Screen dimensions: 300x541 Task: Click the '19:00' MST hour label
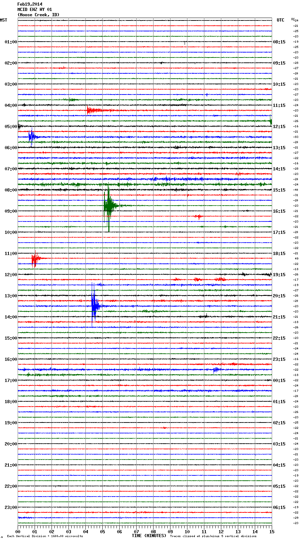(x=11, y=423)
